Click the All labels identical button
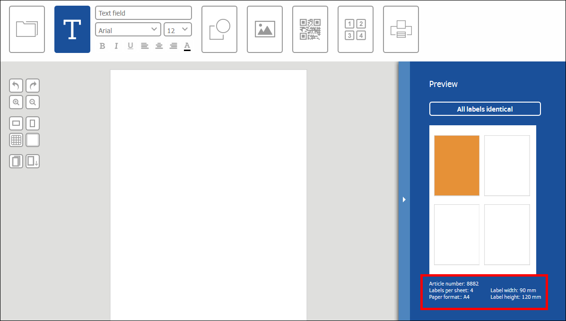Viewport: 566px width, 321px height. pyautogui.click(x=485, y=109)
